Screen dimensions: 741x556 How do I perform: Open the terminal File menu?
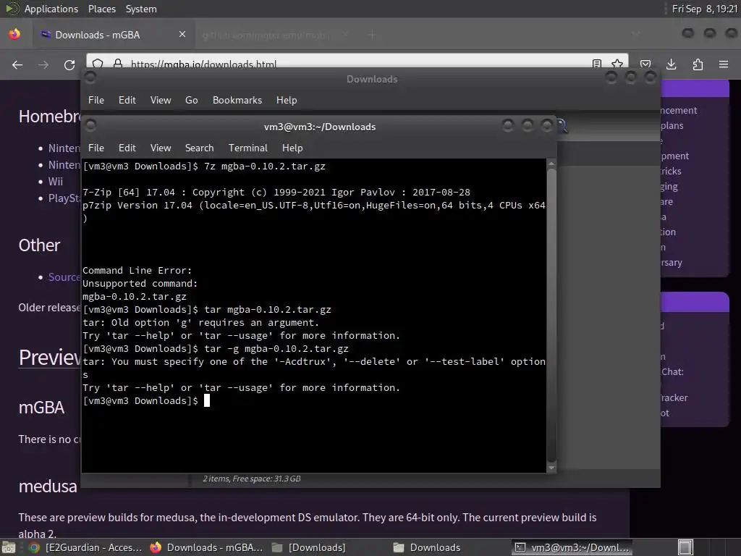tap(96, 148)
